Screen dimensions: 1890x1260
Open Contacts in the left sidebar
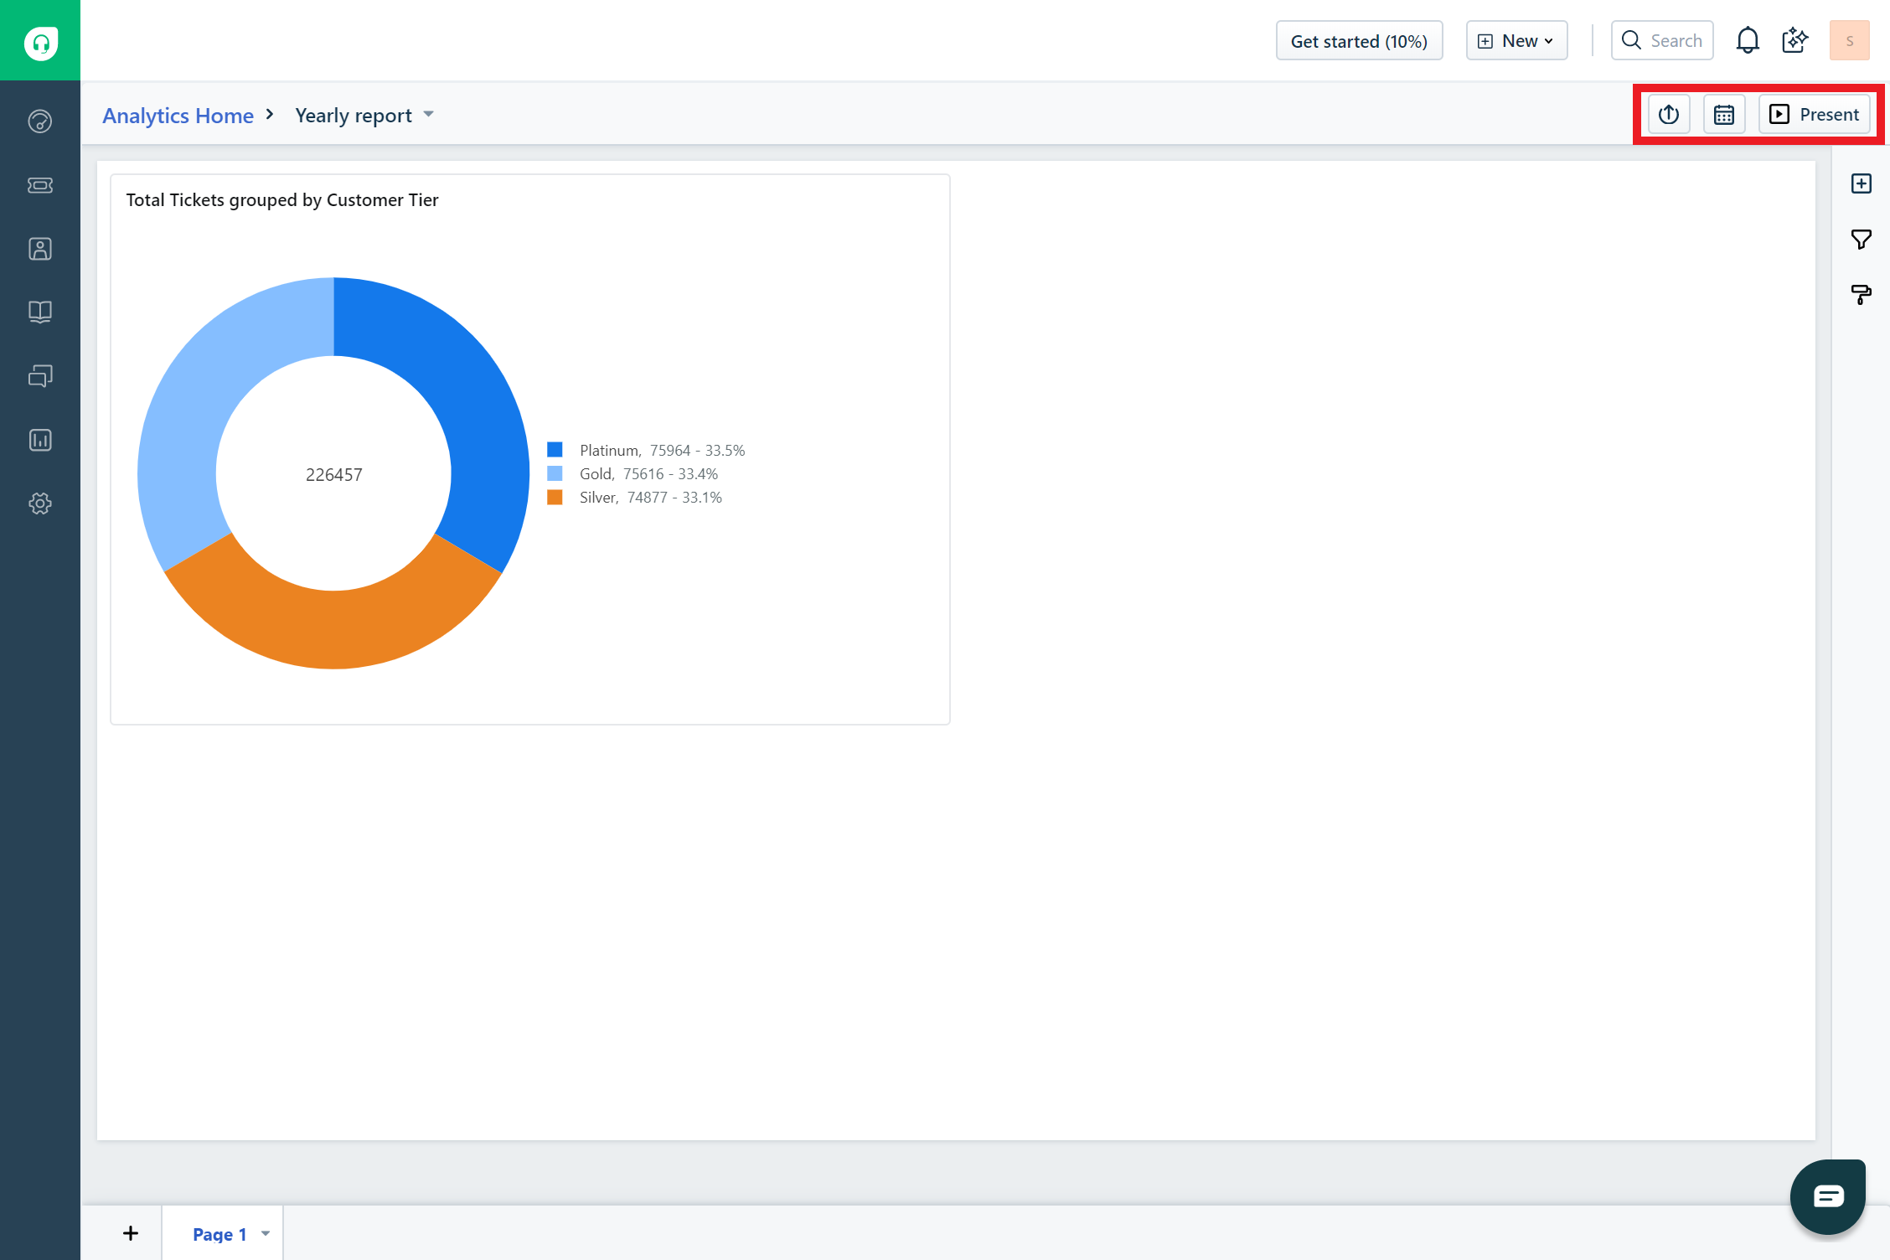coord(40,249)
